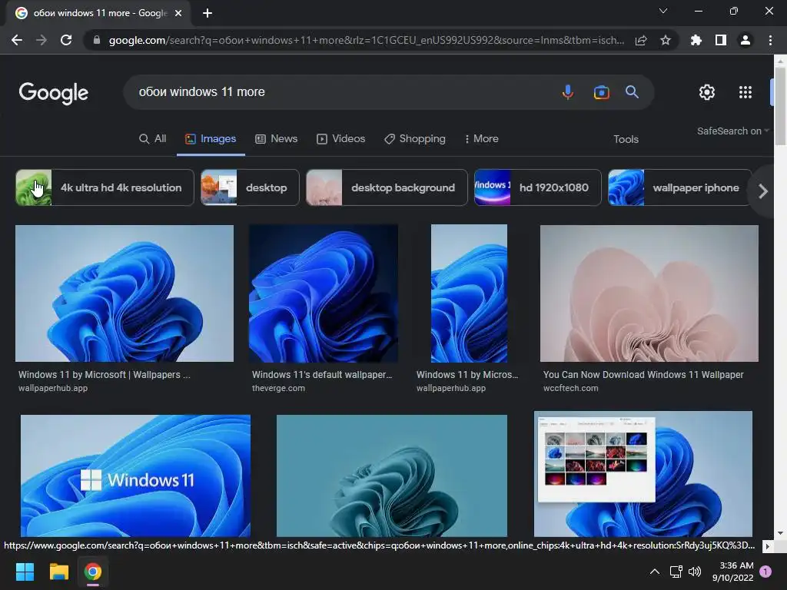787x590 pixels.
Task: Open tab search chevron in title bar
Action: click(x=663, y=11)
